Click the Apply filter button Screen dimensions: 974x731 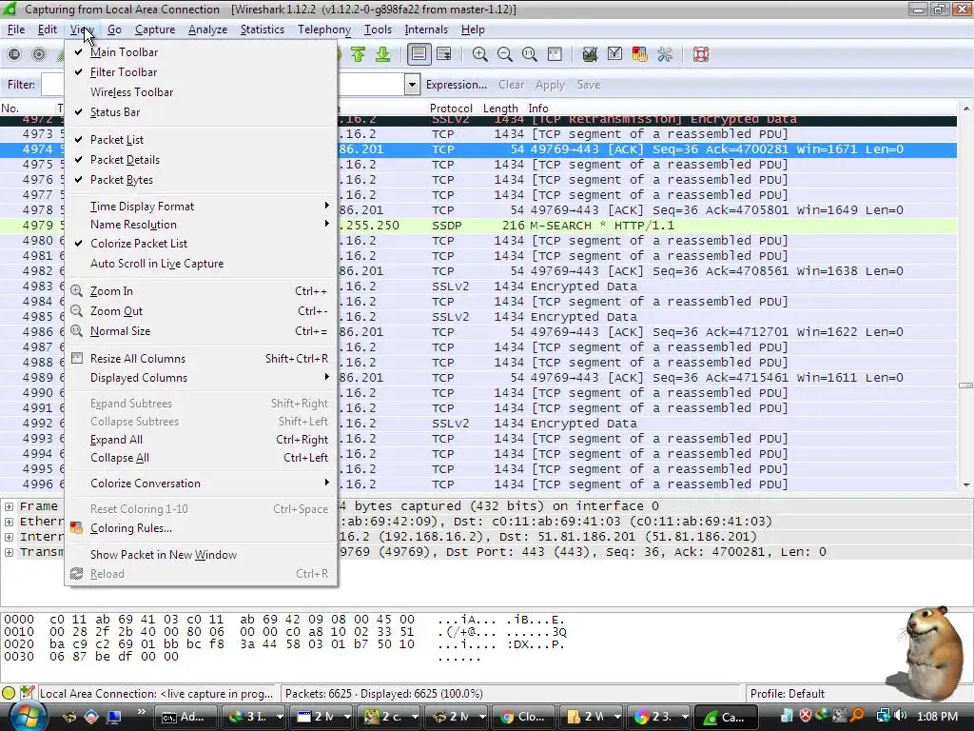(x=550, y=85)
